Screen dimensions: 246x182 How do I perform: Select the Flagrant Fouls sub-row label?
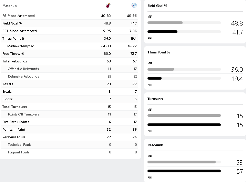[x=19, y=152]
